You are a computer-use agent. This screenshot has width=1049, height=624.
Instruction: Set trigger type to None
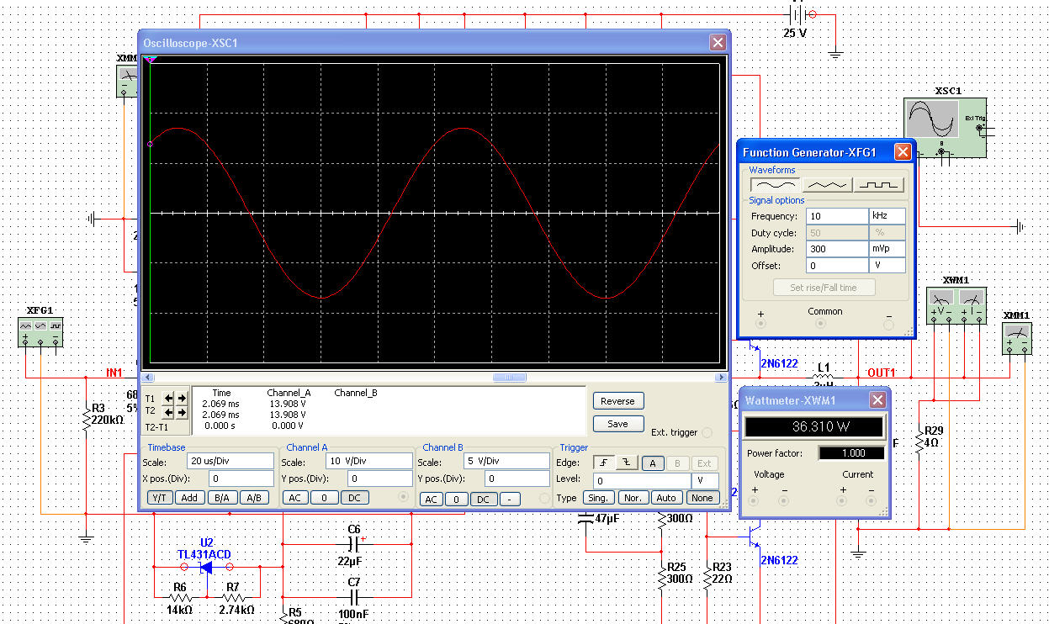(x=702, y=498)
